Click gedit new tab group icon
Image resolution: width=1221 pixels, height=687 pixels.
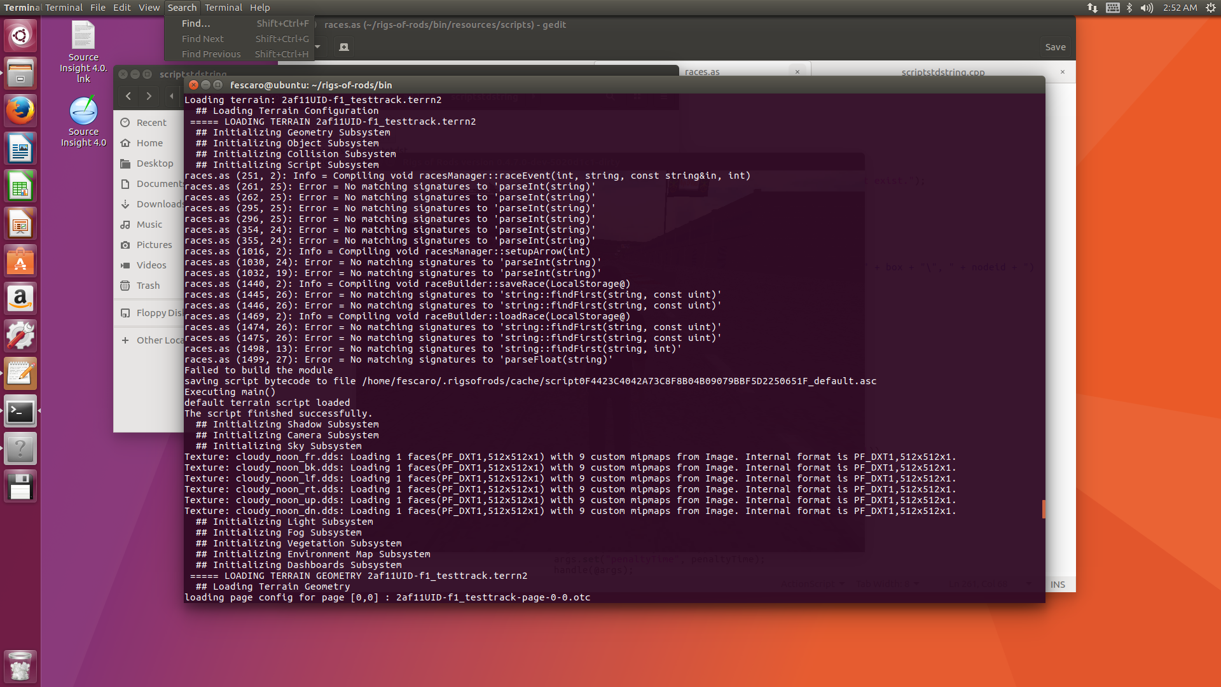(344, 47)
